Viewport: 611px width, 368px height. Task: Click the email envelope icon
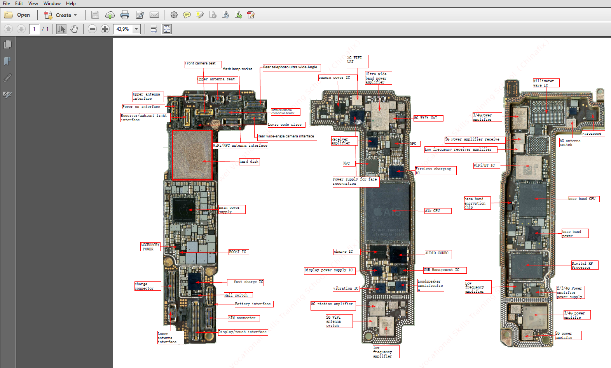[154, 15]
